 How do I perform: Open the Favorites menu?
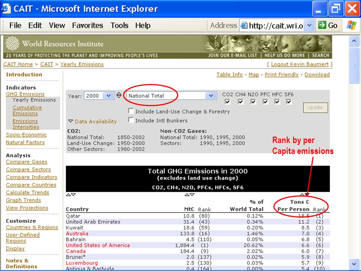tap(88, 25)
